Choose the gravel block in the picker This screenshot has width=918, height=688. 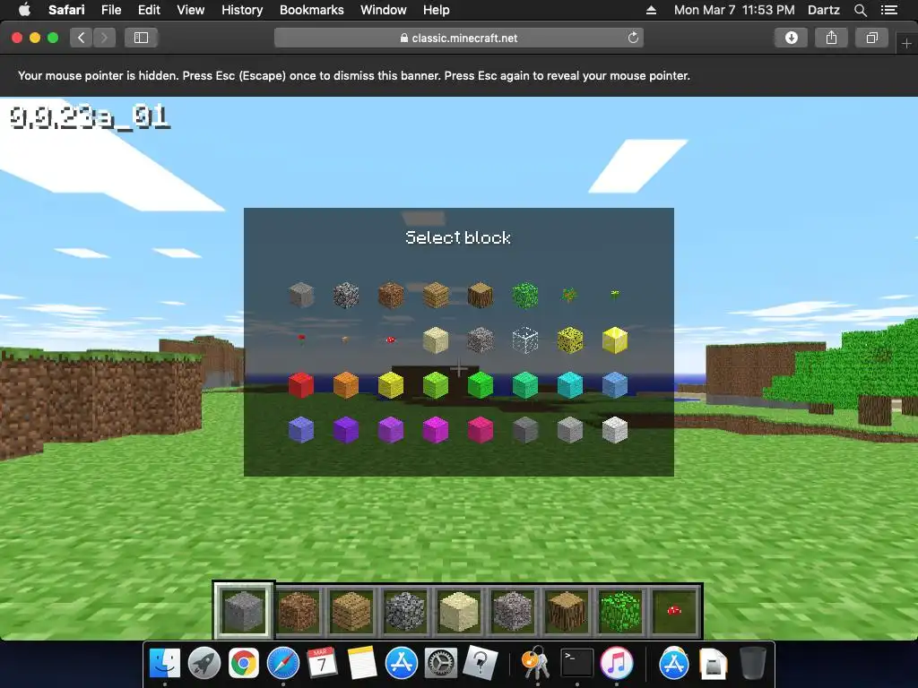(x=481, y=340)
